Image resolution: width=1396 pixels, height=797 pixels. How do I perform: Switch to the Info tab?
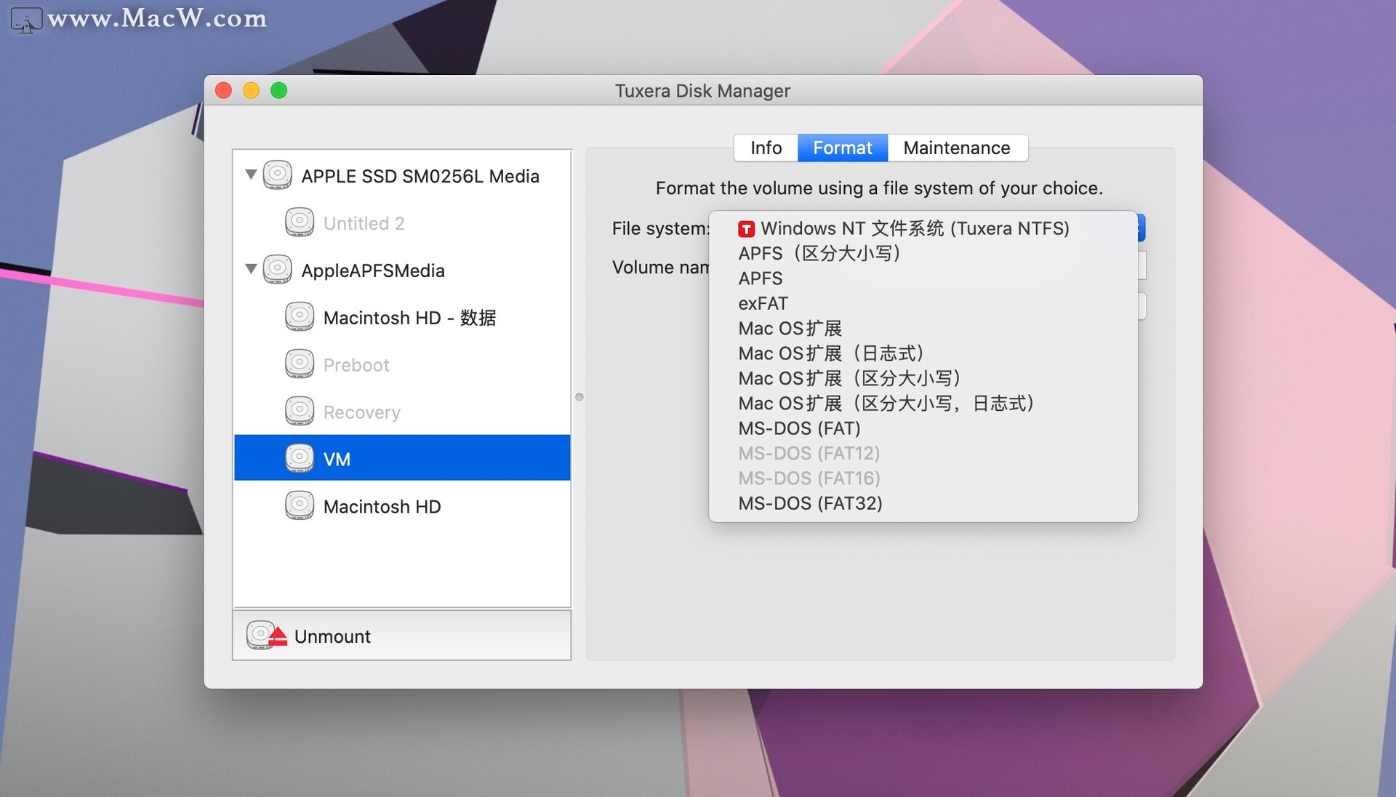click(x=765, y=148)
